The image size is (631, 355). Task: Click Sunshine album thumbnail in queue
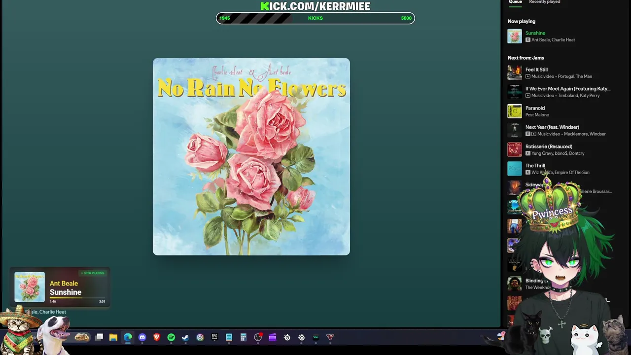515,36
